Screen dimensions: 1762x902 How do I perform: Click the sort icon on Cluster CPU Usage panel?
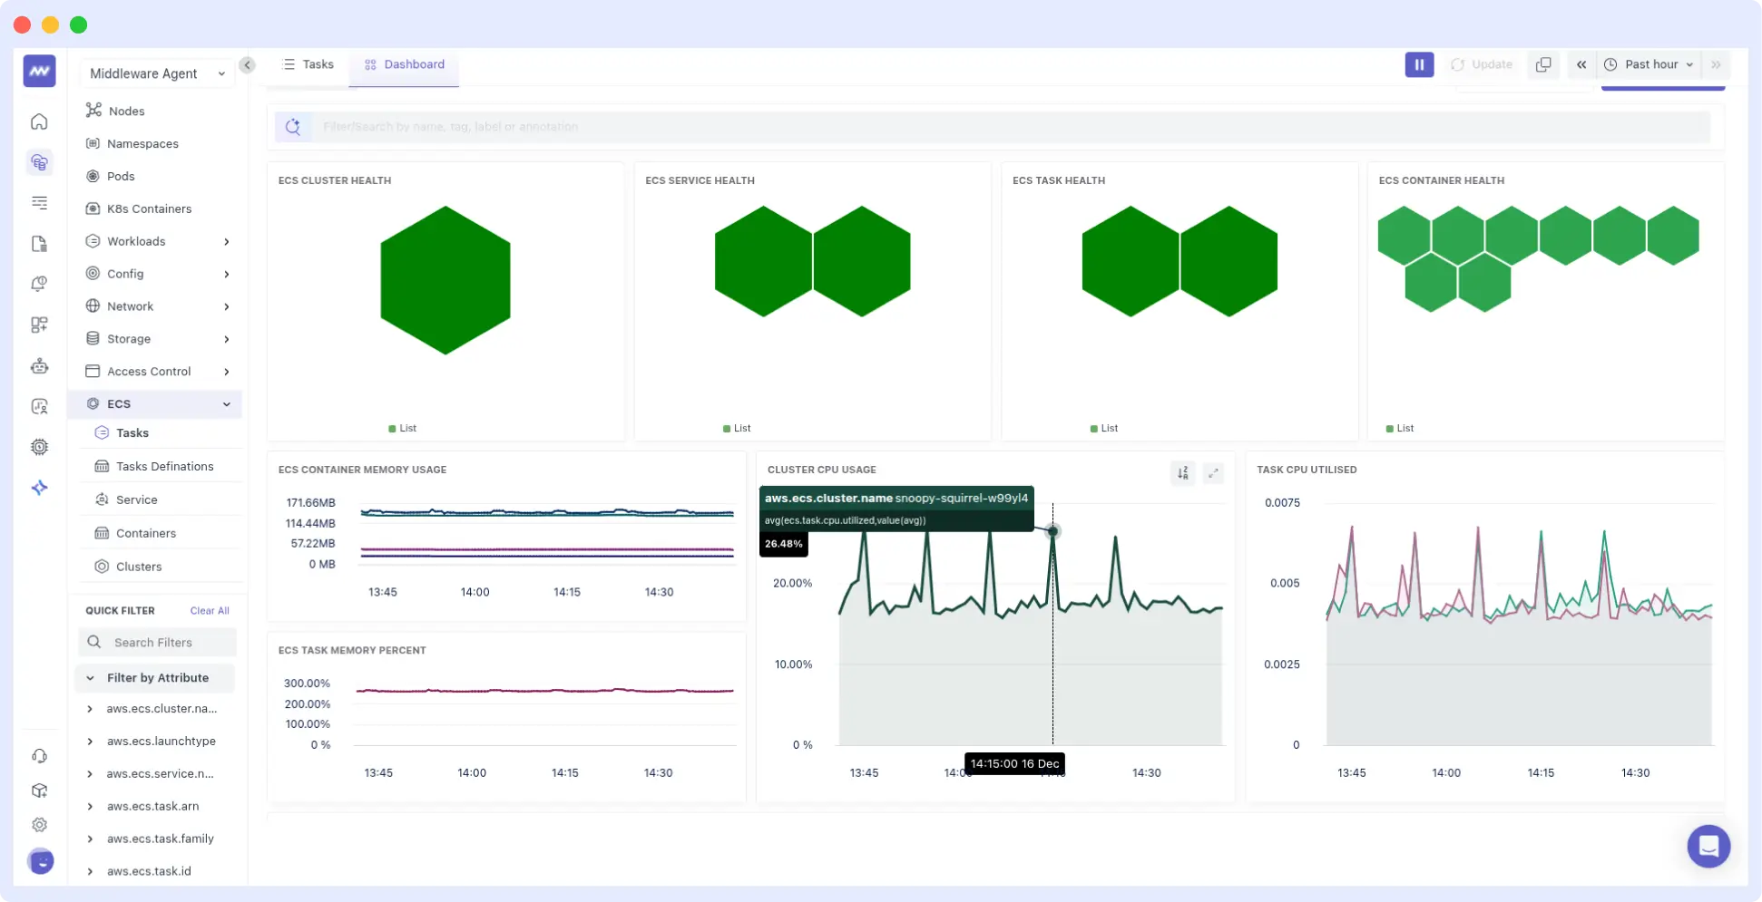pos(1182,472)
